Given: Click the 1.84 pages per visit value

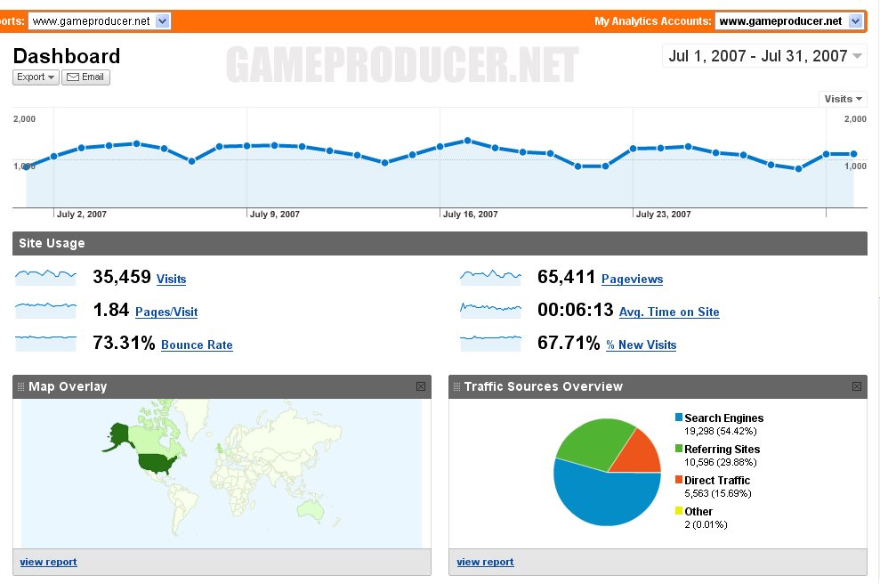Looking at the screenshot, I should point(111,310).
